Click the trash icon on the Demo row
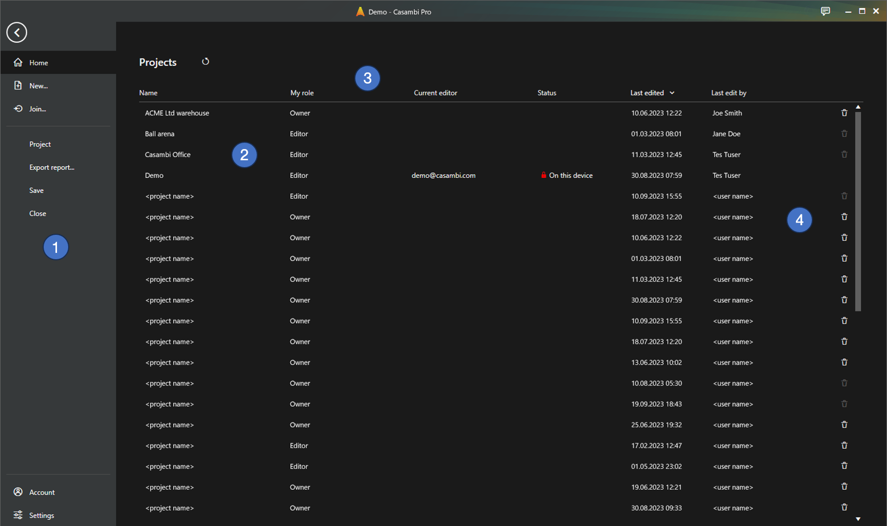This screenshot has width=887, height=526. click(x=844, y=175)
